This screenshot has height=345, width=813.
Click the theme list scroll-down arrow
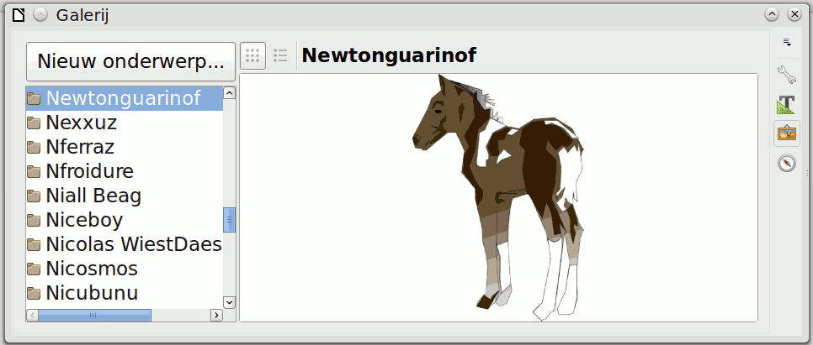point(229,302)
